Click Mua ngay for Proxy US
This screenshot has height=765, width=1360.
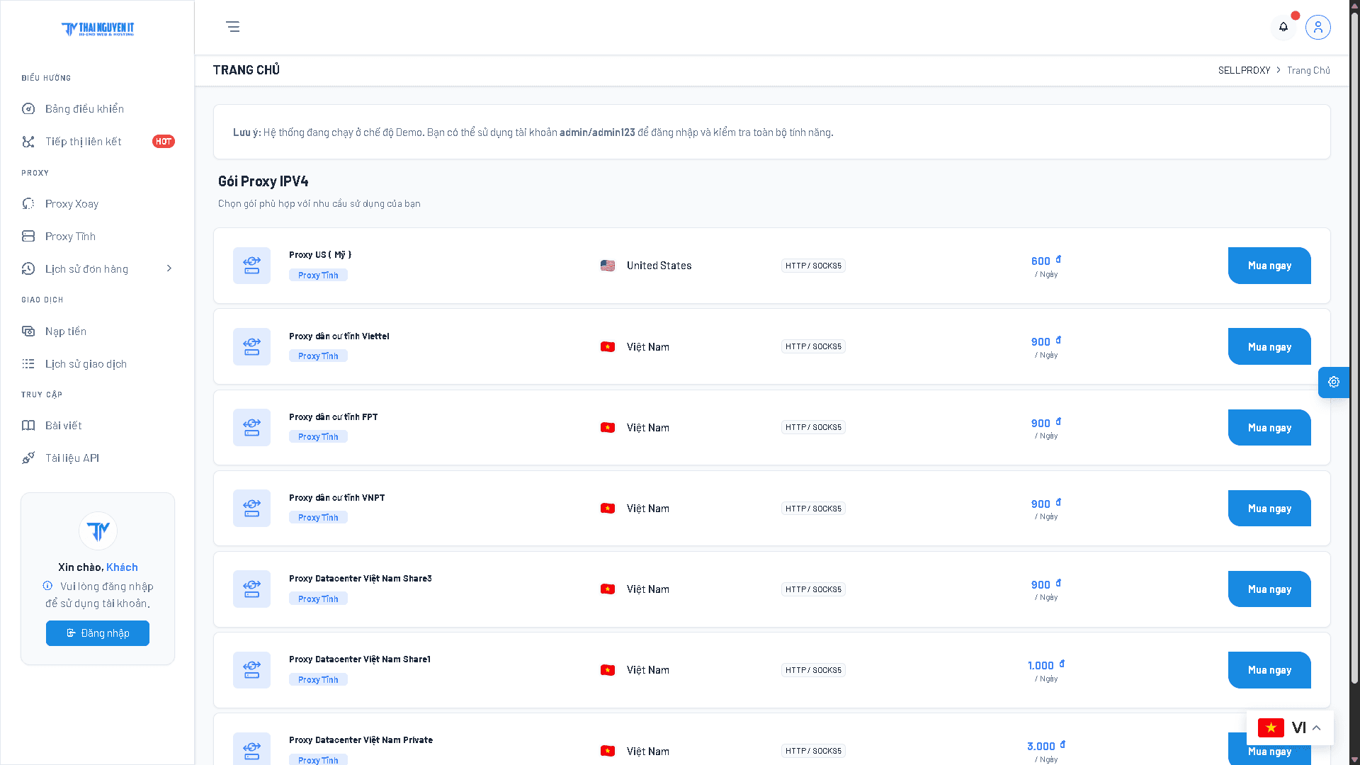1269,266
